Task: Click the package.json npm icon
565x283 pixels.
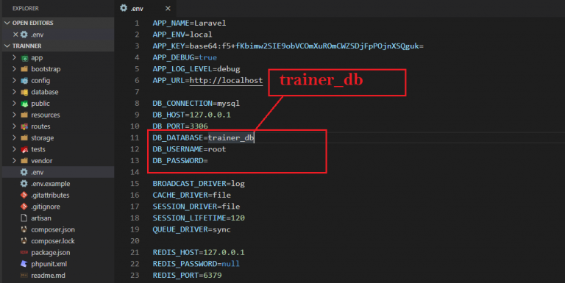Action: [24, 252]
